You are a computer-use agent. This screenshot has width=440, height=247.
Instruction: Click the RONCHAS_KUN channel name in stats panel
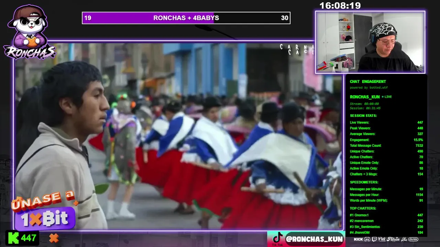coord(365,97)
